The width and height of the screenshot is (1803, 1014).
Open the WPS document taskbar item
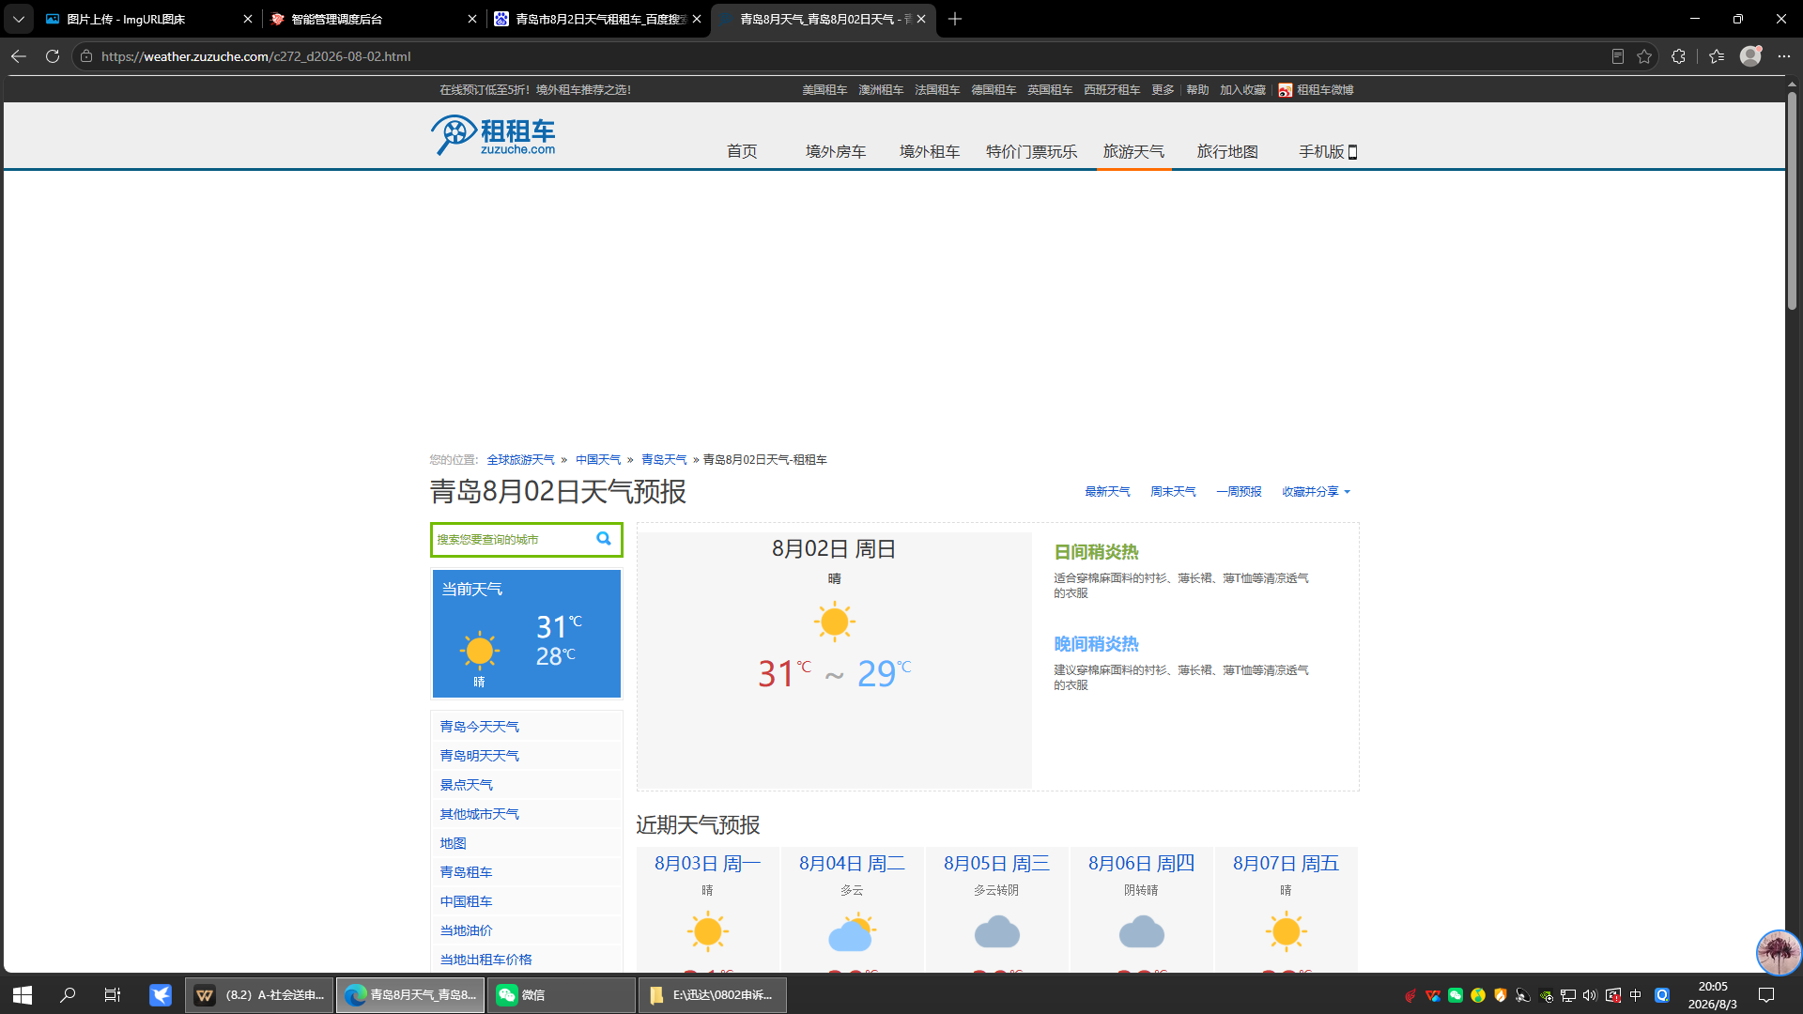tap(260, 995)
